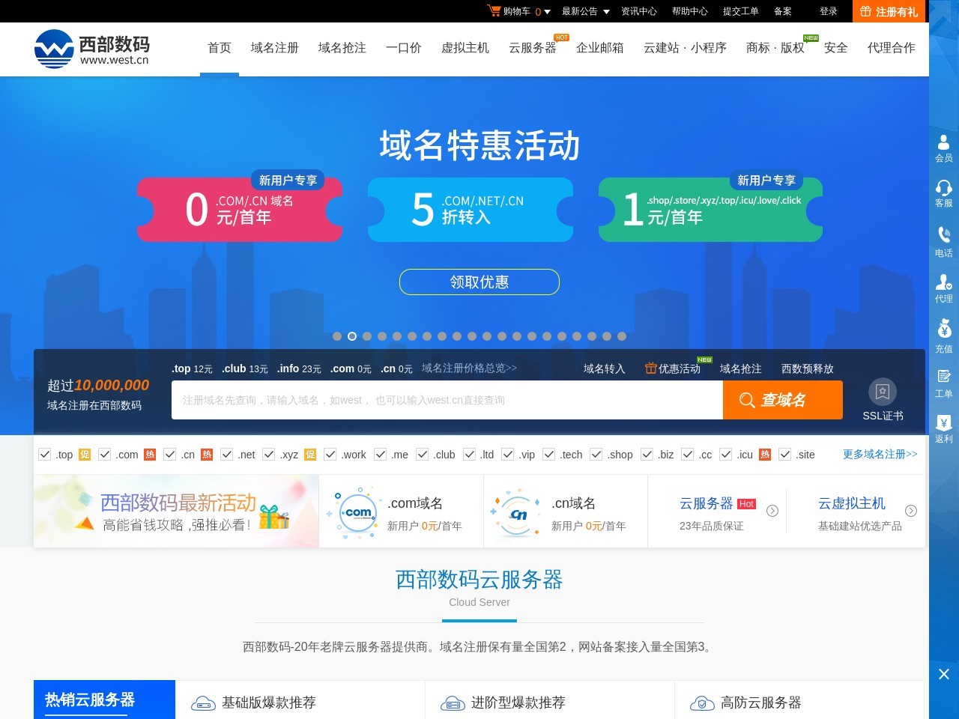
Task: Click the 域名注册价格总览 pricing link
Action: pos(468,368)
